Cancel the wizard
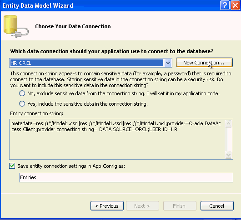This screenshot has height=220, width=241. [217, 206]
